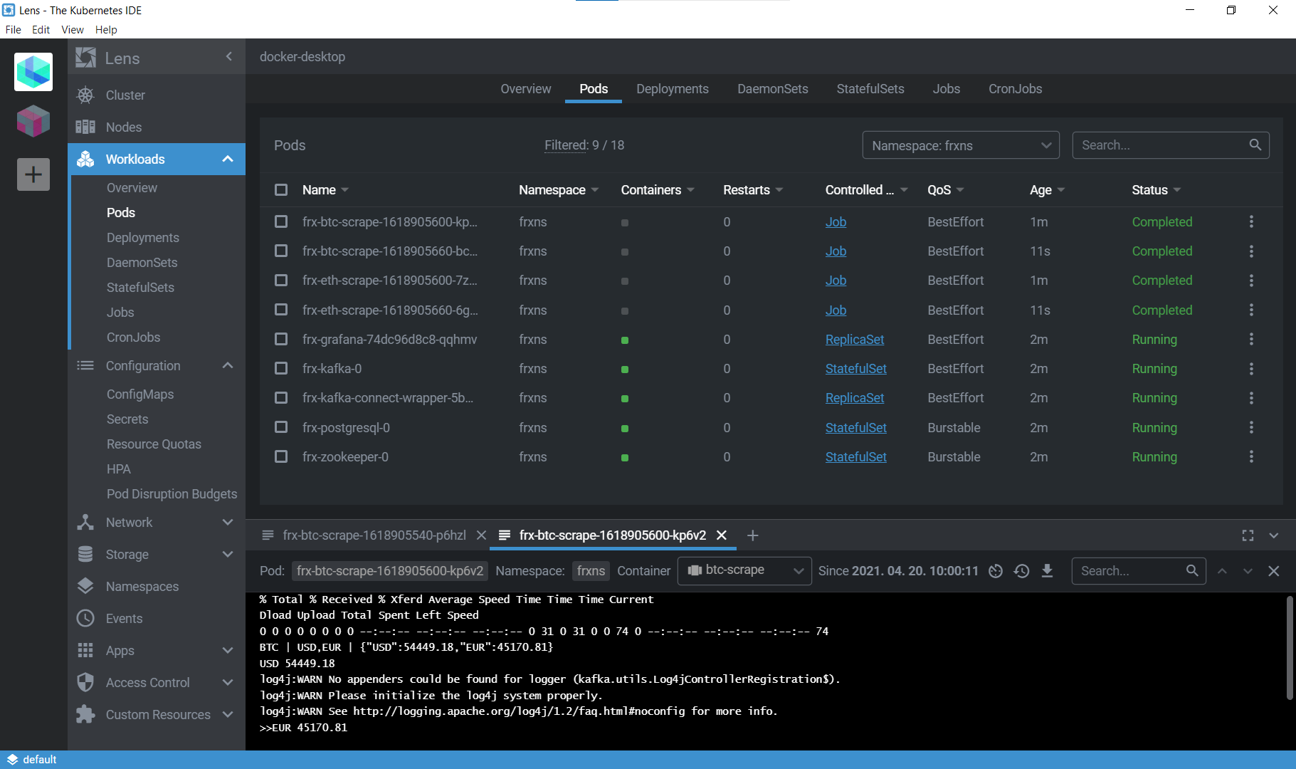Collapse the sidebar with the left arrow

(228, 56)
